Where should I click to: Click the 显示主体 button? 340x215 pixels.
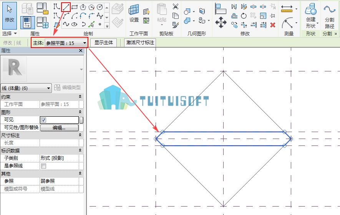pyautogui.click(x=104, y=43)
